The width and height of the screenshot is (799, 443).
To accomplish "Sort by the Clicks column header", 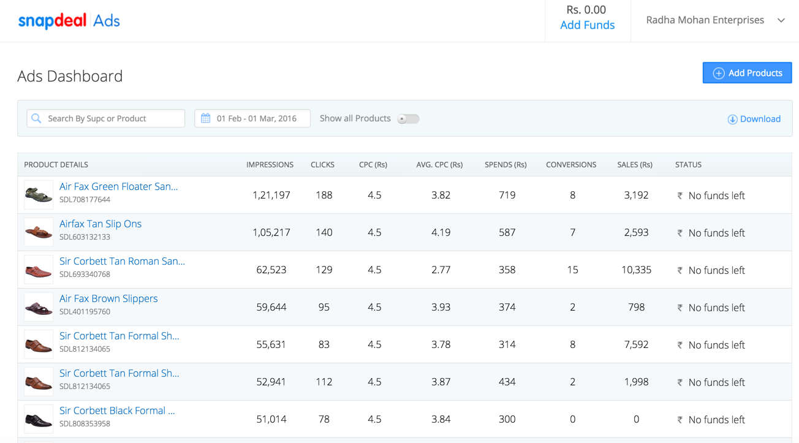I will click(x=323, y=165).
